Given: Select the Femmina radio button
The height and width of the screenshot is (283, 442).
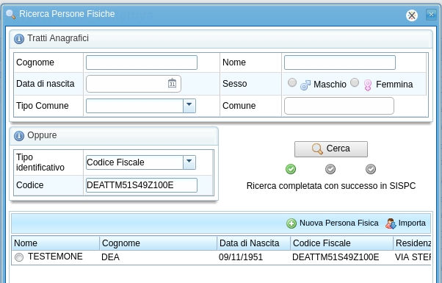Looking at the screenshot, I should 355,82.
